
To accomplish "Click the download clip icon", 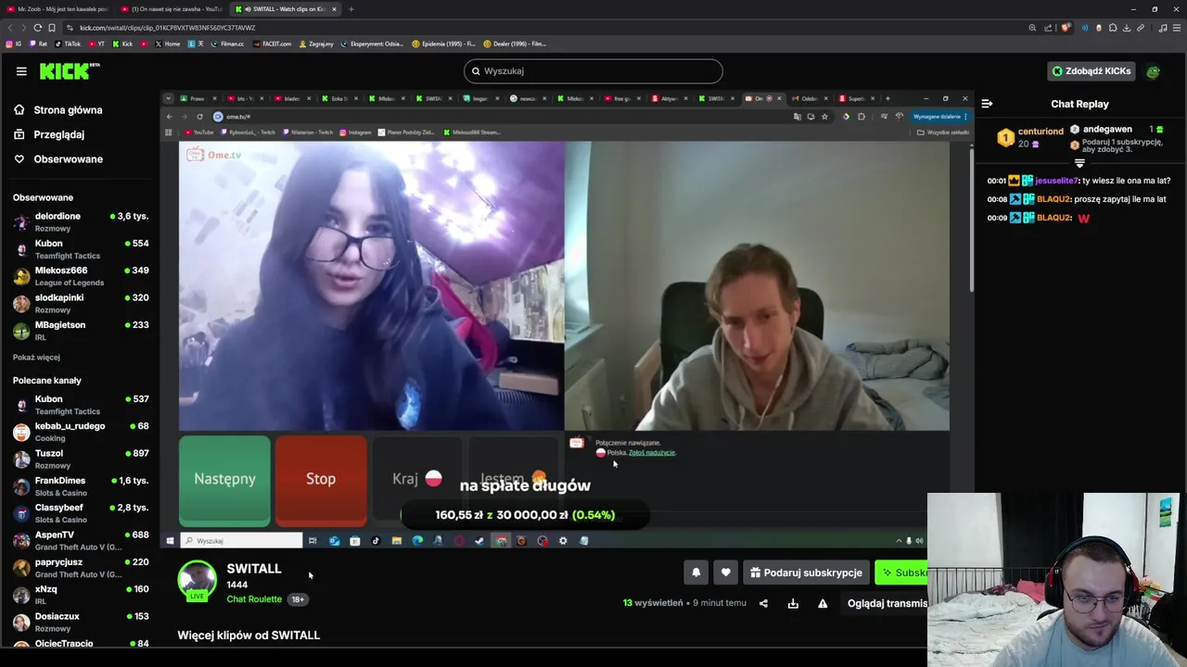I will pos(793,603).
